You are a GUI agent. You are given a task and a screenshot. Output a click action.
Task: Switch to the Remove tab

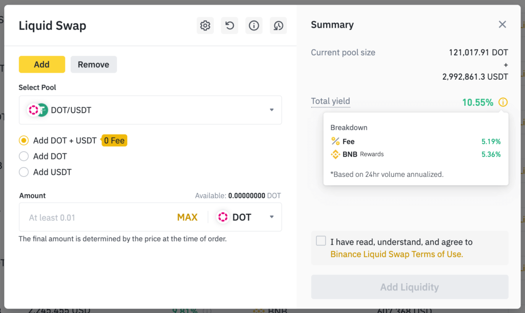pyautogui.click(x=93, y=64)
